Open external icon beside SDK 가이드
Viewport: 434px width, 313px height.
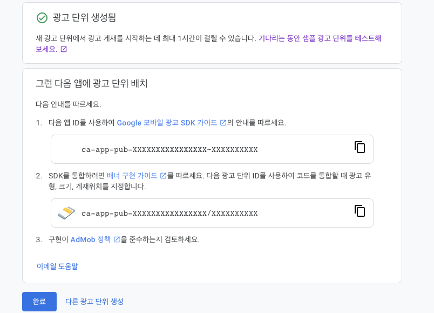click(x=223, y=123)
